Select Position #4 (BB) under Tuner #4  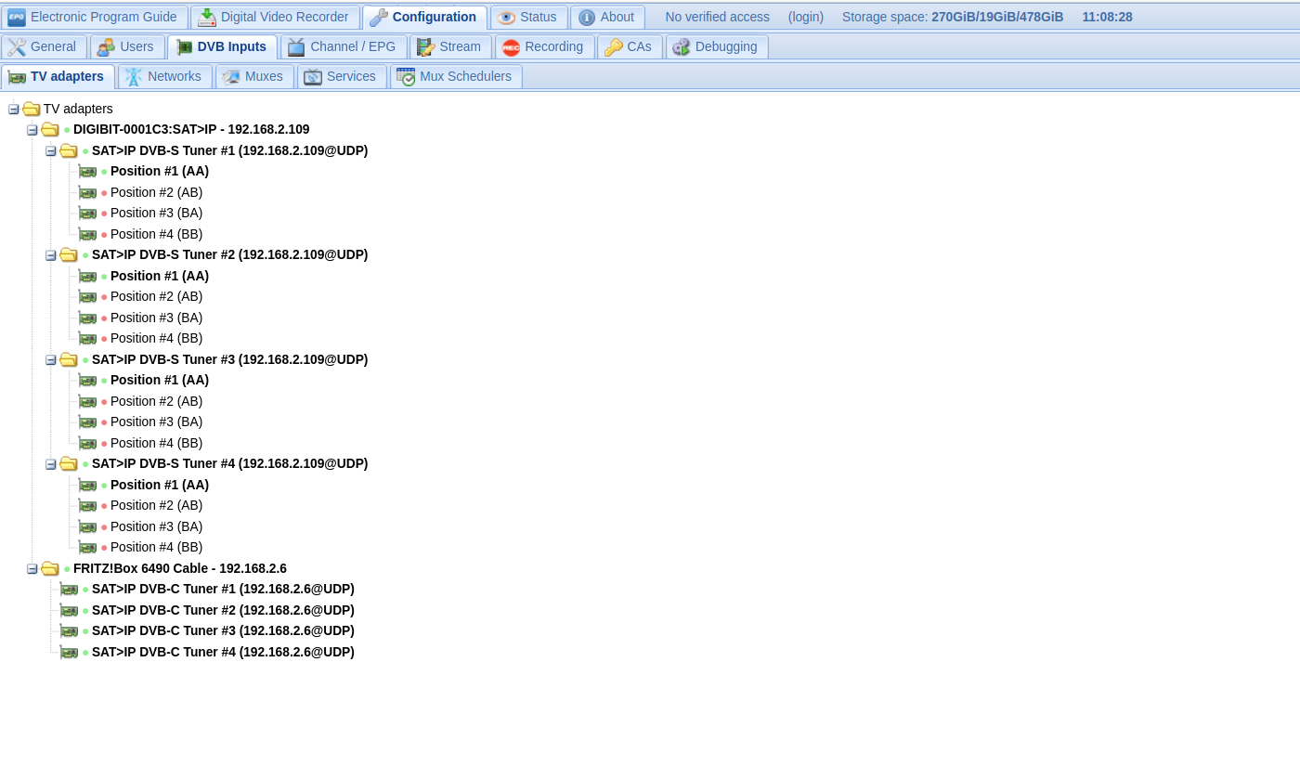click(x=156, y=547)
